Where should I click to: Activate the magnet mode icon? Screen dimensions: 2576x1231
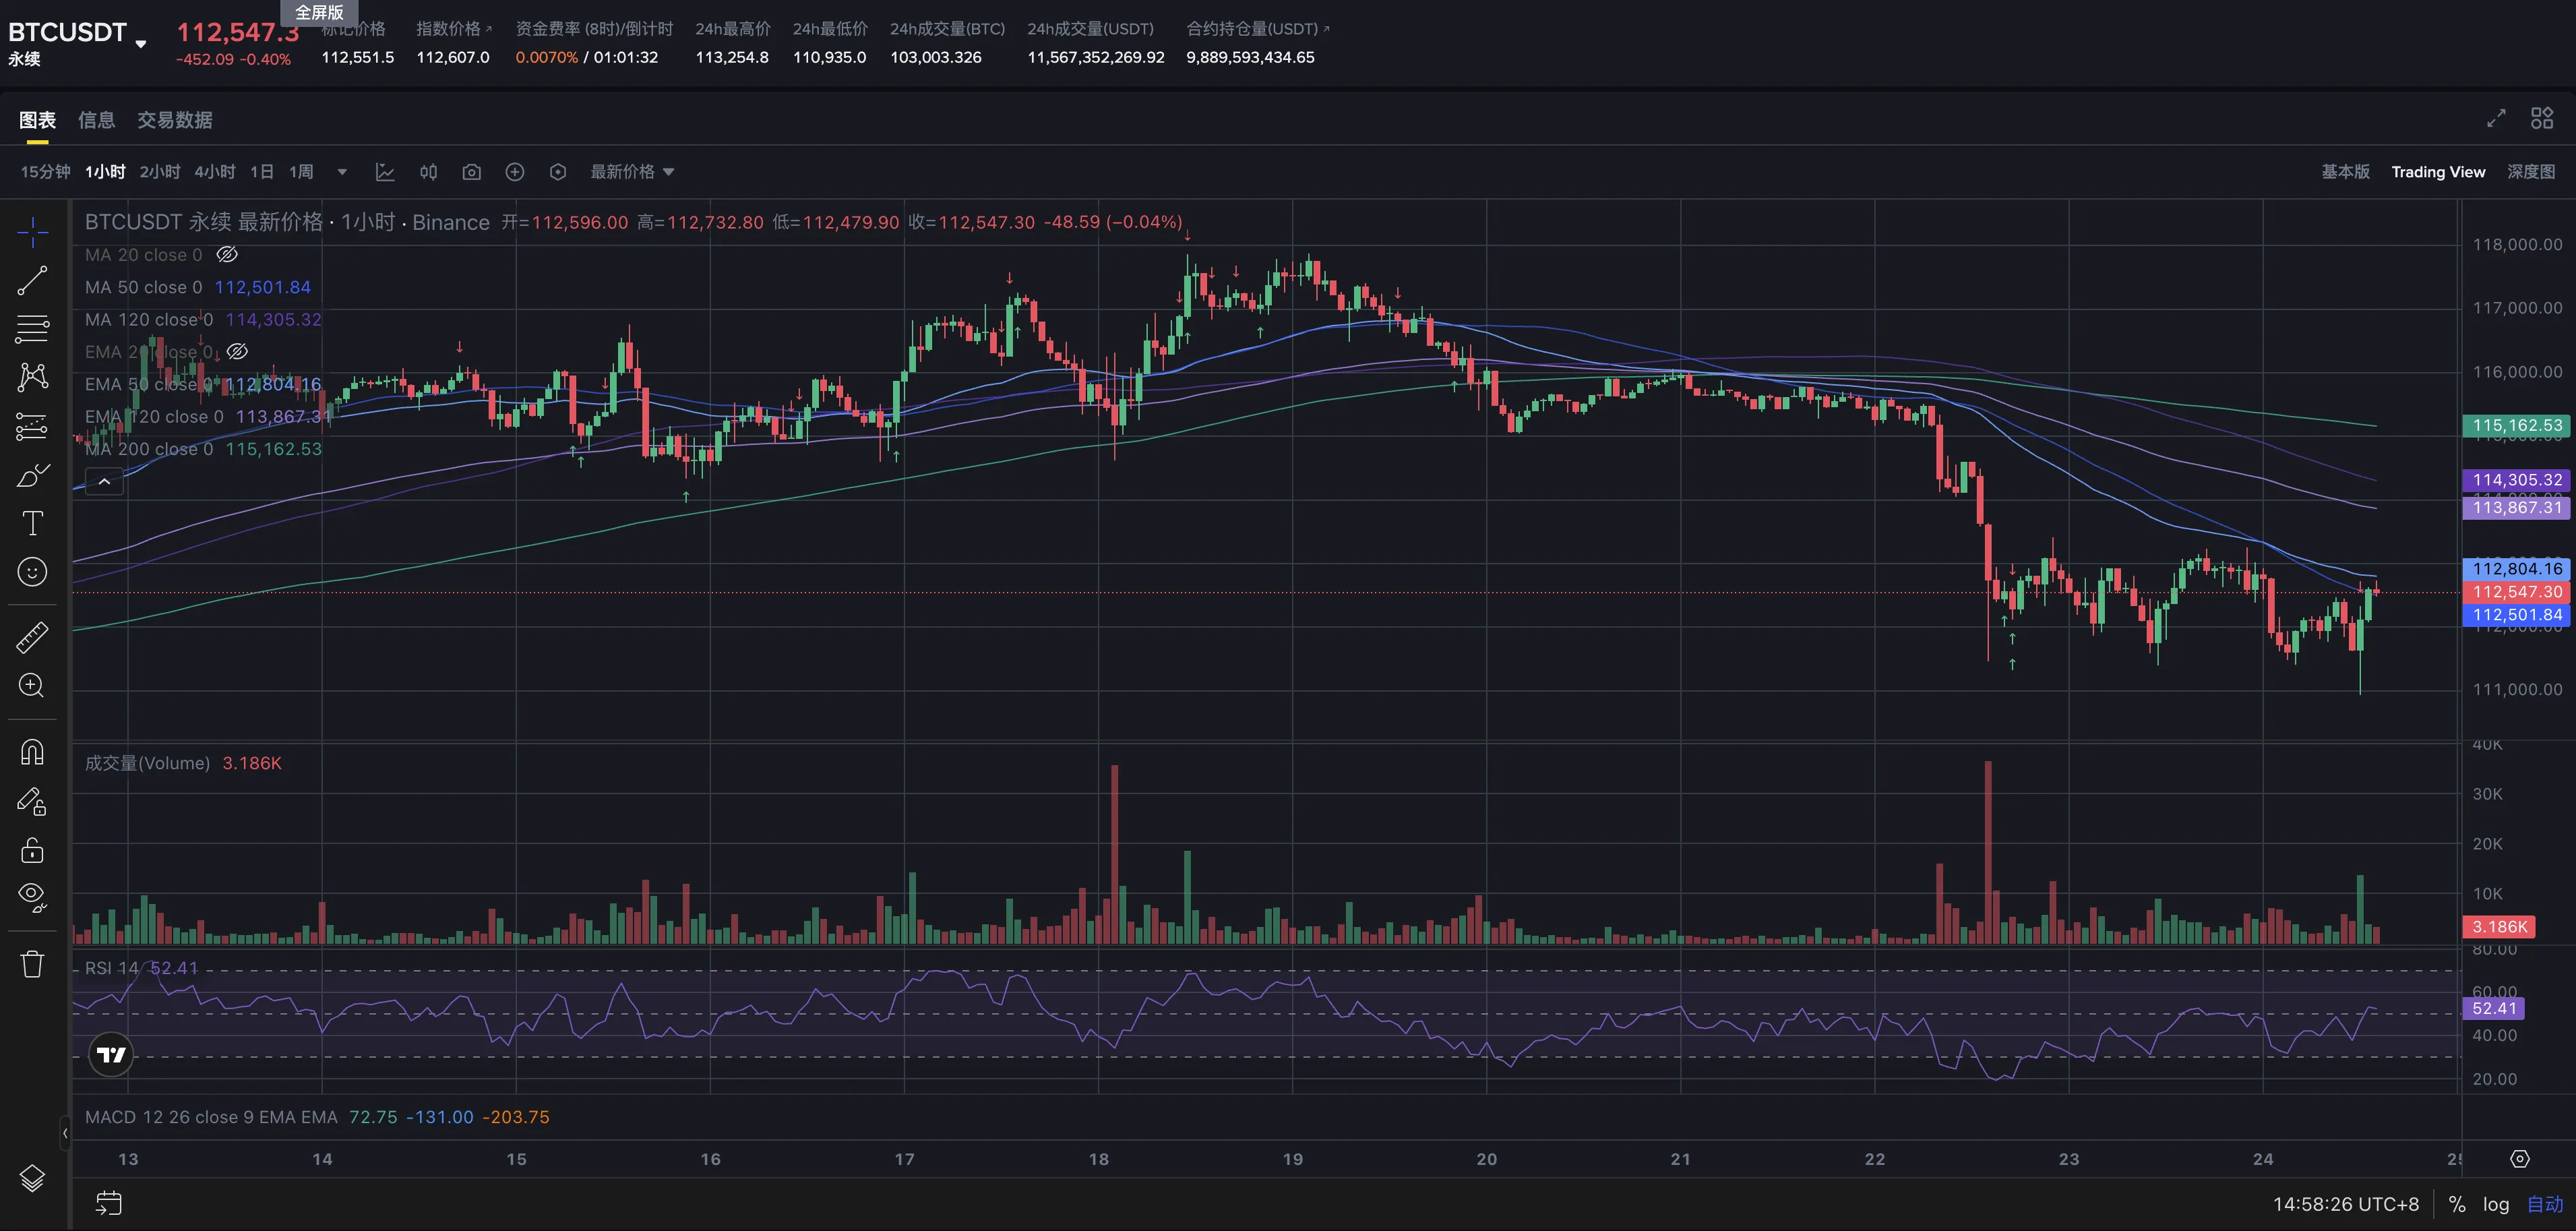(x=32, y=752)
